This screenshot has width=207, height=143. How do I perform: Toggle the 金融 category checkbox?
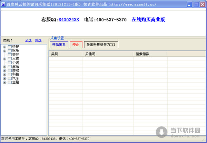point(10,83)
